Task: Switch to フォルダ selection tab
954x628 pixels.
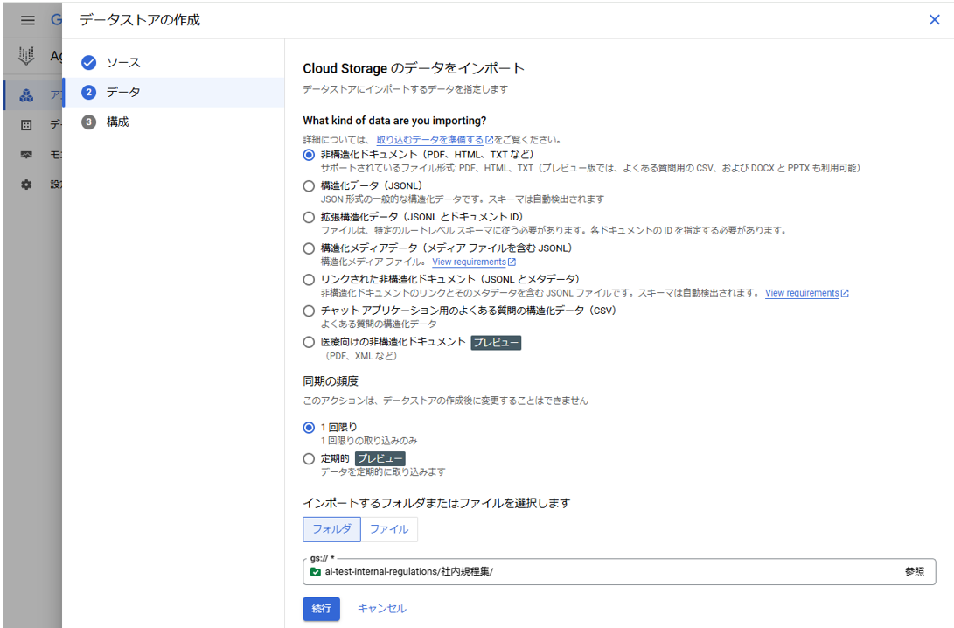Action: pos(331,529)
